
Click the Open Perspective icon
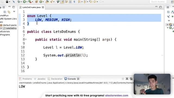(172, 2)
